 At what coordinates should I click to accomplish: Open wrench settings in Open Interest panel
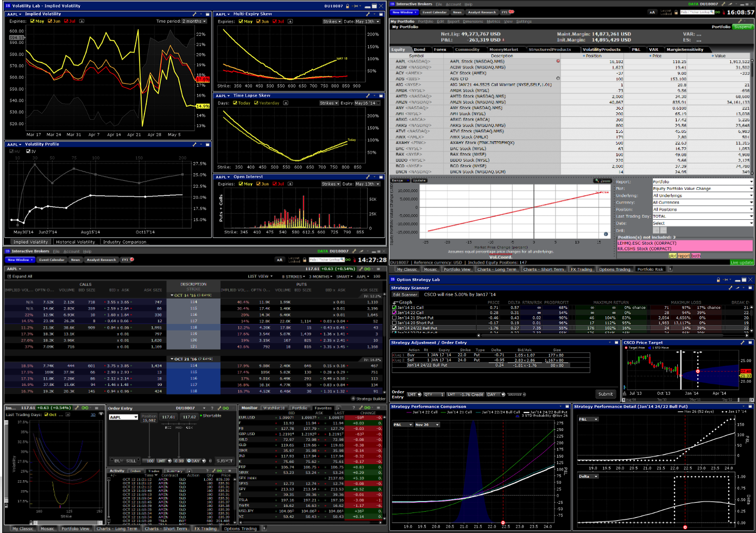pos(368,177)
